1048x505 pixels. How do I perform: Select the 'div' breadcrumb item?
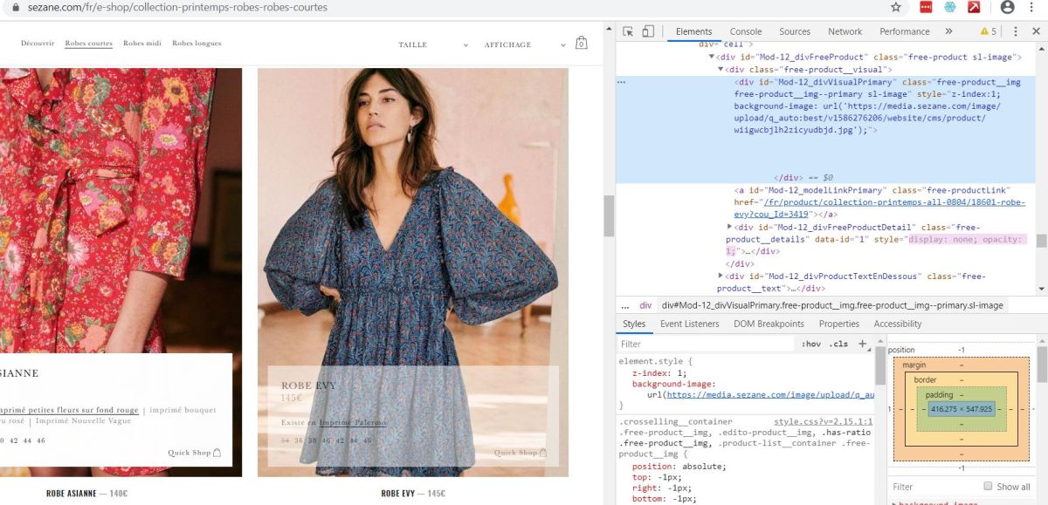645,305
